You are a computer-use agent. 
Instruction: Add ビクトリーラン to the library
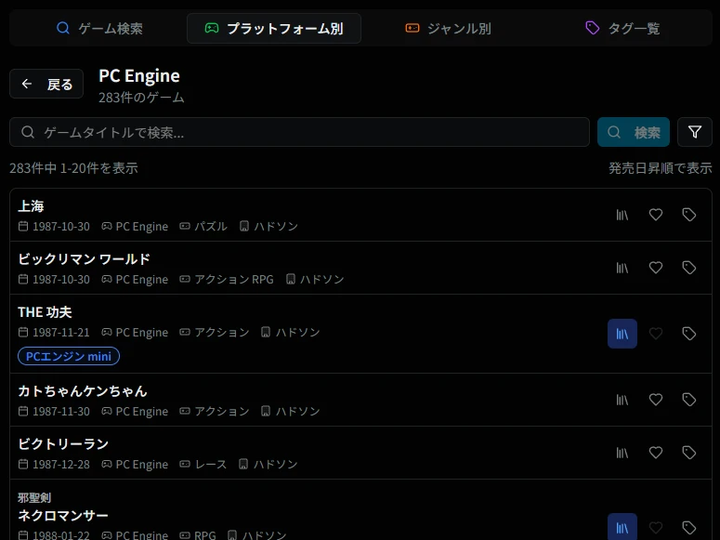[x=622, y=453]
